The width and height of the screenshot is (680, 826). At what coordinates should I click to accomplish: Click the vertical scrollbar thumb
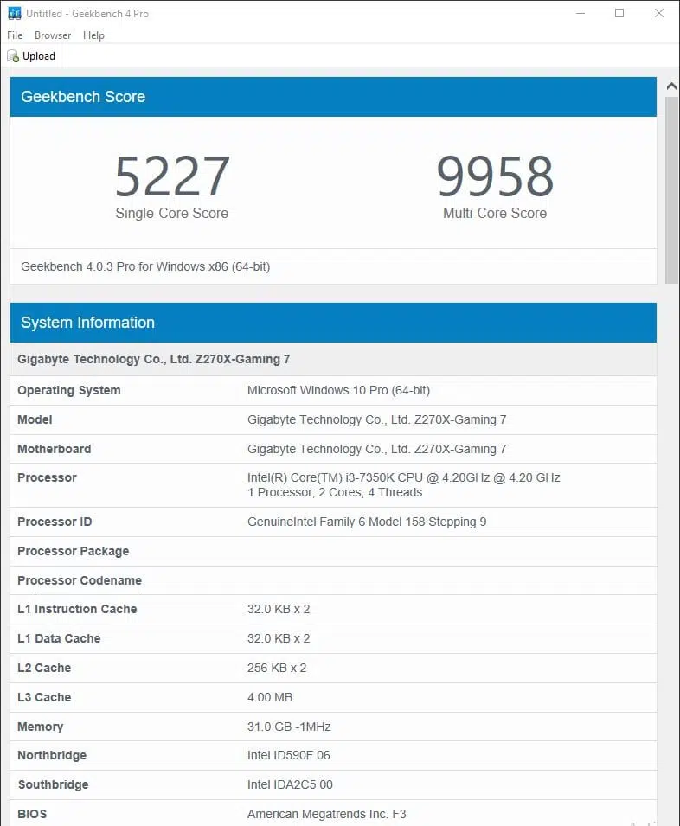pos(671,190)
